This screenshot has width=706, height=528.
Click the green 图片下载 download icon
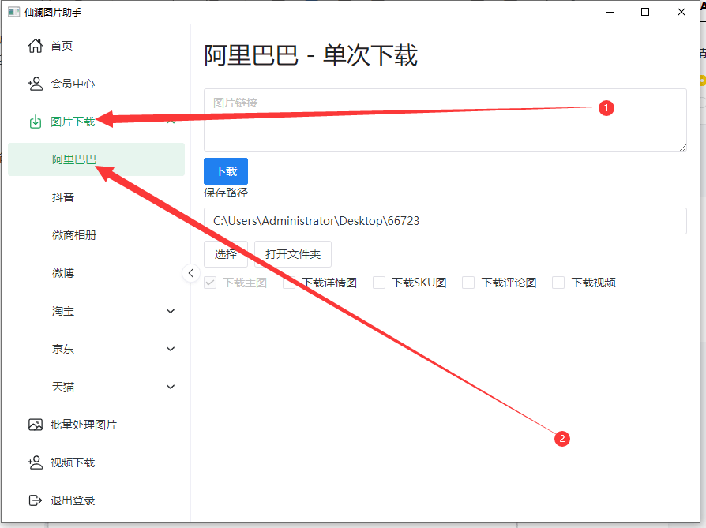36,122
